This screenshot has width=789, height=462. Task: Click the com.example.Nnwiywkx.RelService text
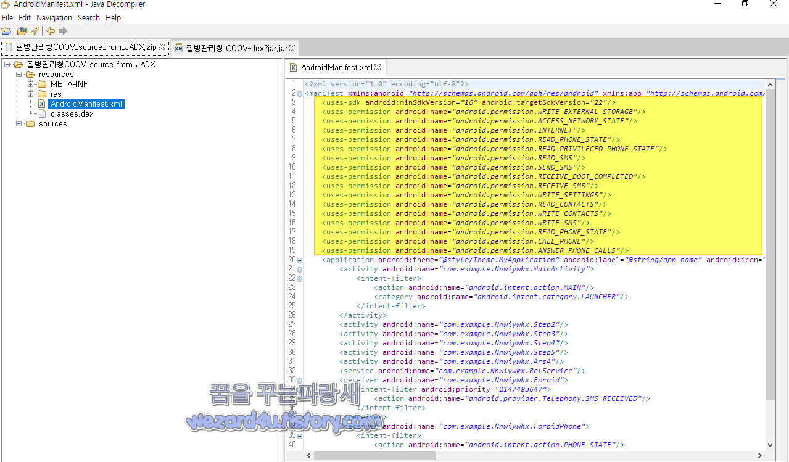tap(506, 371)
